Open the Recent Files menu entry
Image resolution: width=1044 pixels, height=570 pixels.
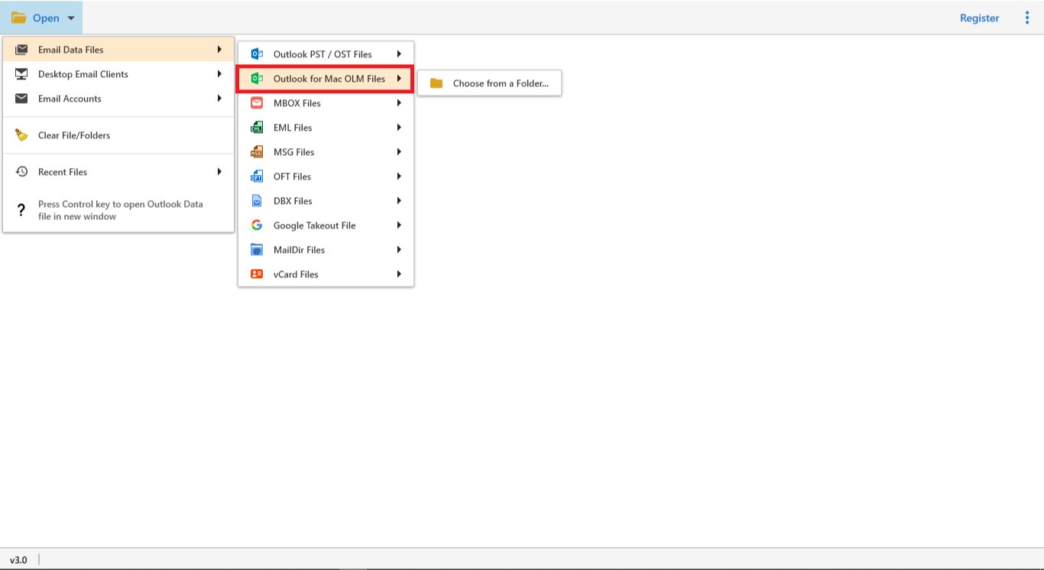(x=118, y=172)
